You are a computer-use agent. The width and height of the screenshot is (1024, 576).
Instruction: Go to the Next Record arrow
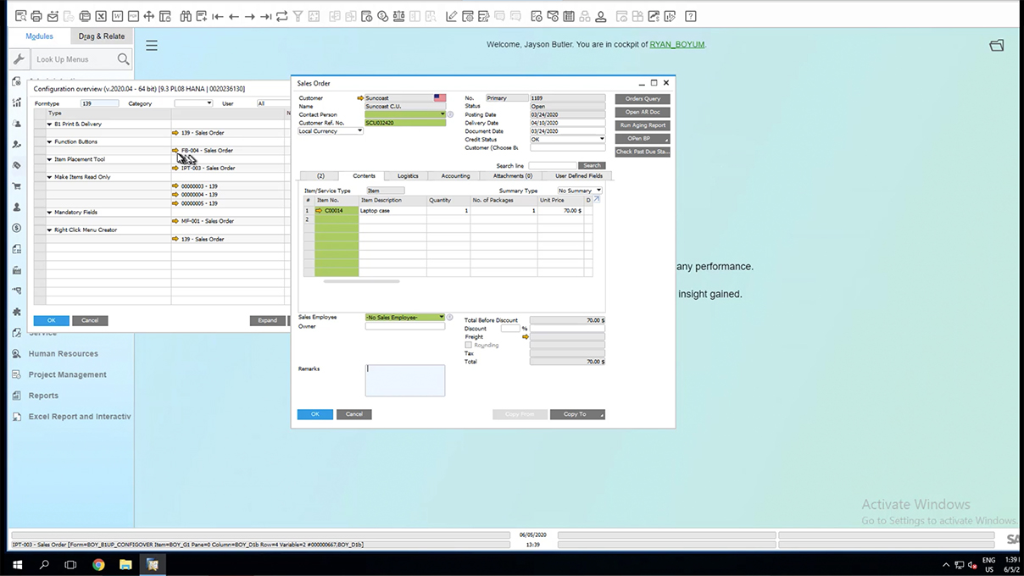click(250, 16)
